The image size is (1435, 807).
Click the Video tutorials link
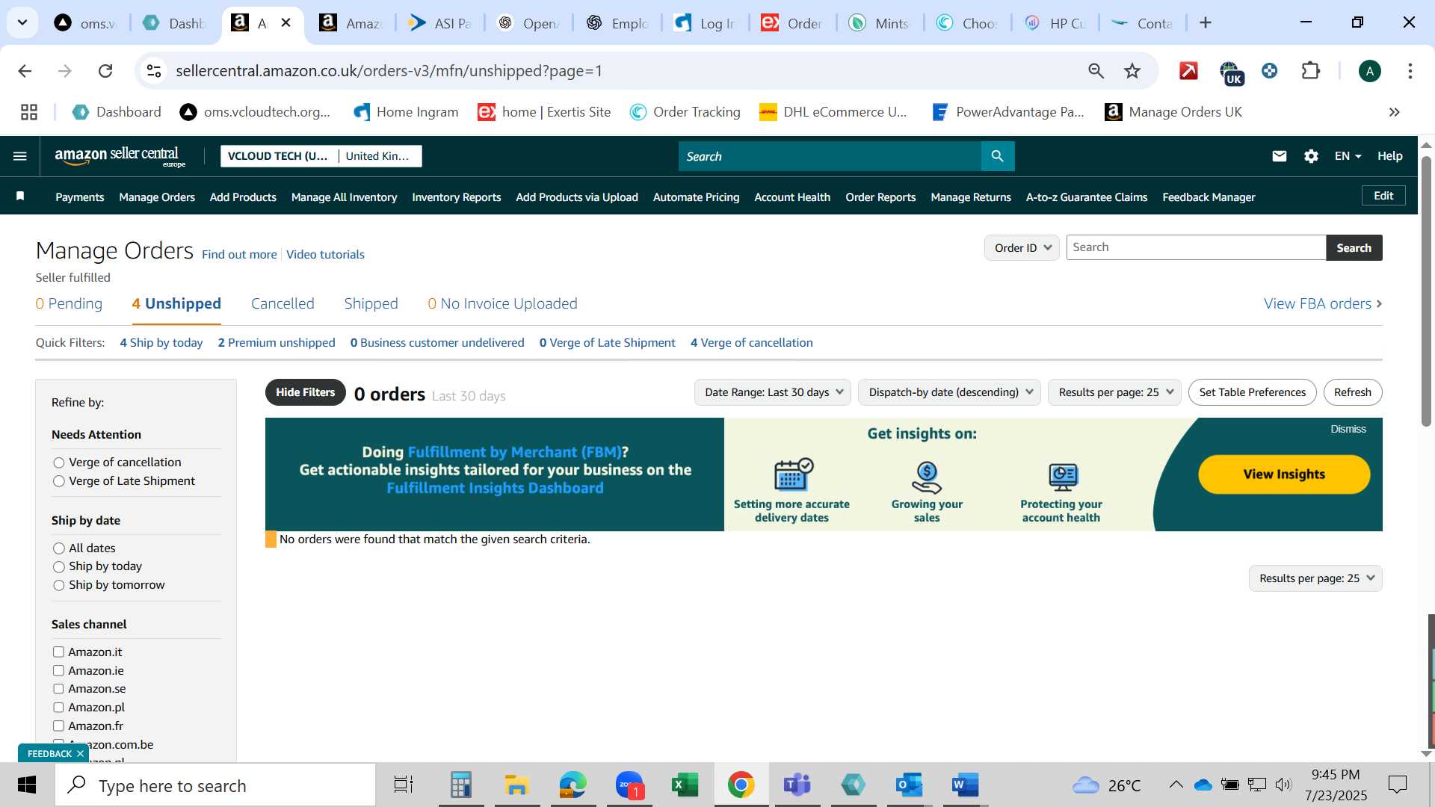[325, 255]
